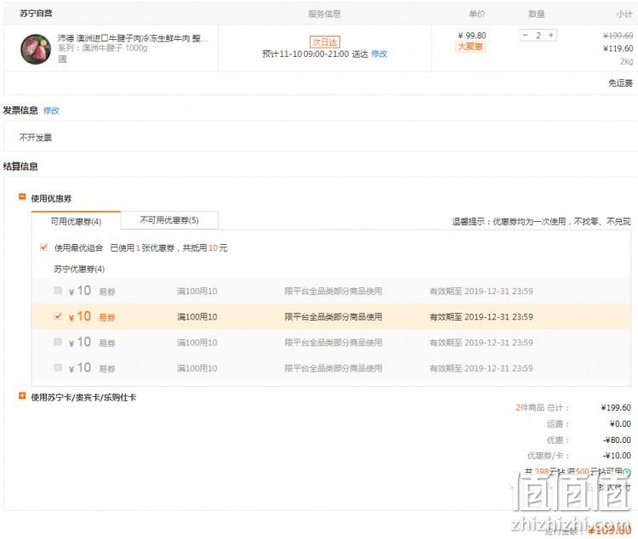This screenshot has height=539, width=638.
Task: Click the -¥80.00 discount value
Action: (x=617, y=440)
